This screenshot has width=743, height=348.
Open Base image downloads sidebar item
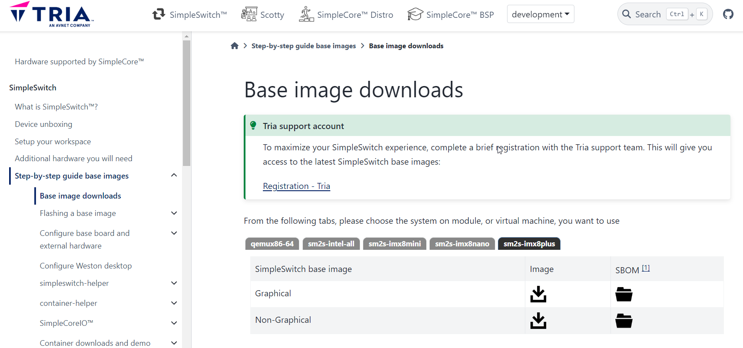tap(80, 196)
